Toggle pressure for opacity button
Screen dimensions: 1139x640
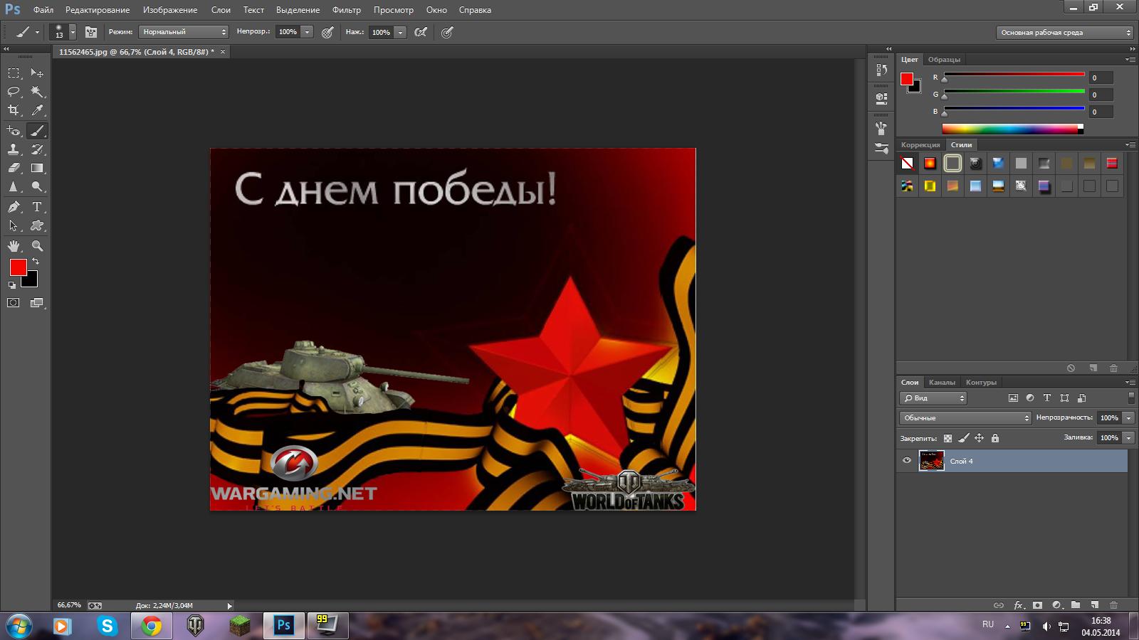pos(327,32)
